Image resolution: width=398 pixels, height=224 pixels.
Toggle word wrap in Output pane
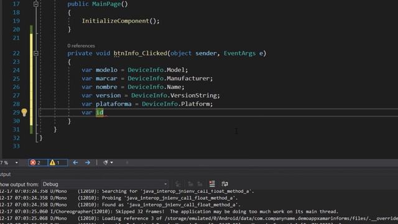[x=224, y=184]
